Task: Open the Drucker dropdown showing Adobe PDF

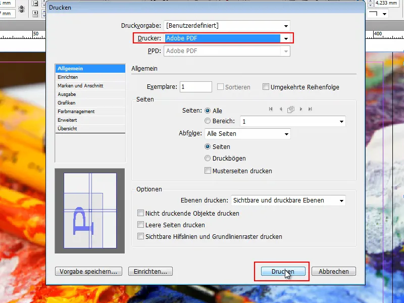Action: pyautogui.click(x=227, y=38)
